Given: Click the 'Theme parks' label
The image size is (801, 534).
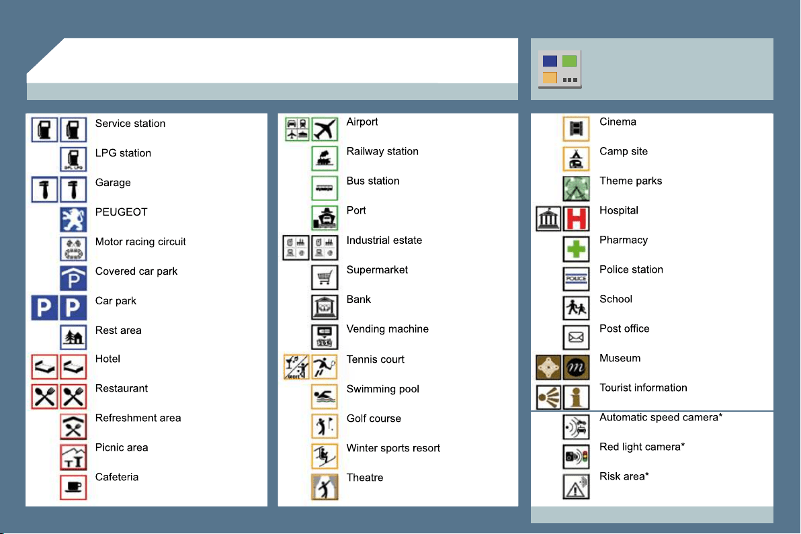Looking at the screenshot, I should pos(630,181).
